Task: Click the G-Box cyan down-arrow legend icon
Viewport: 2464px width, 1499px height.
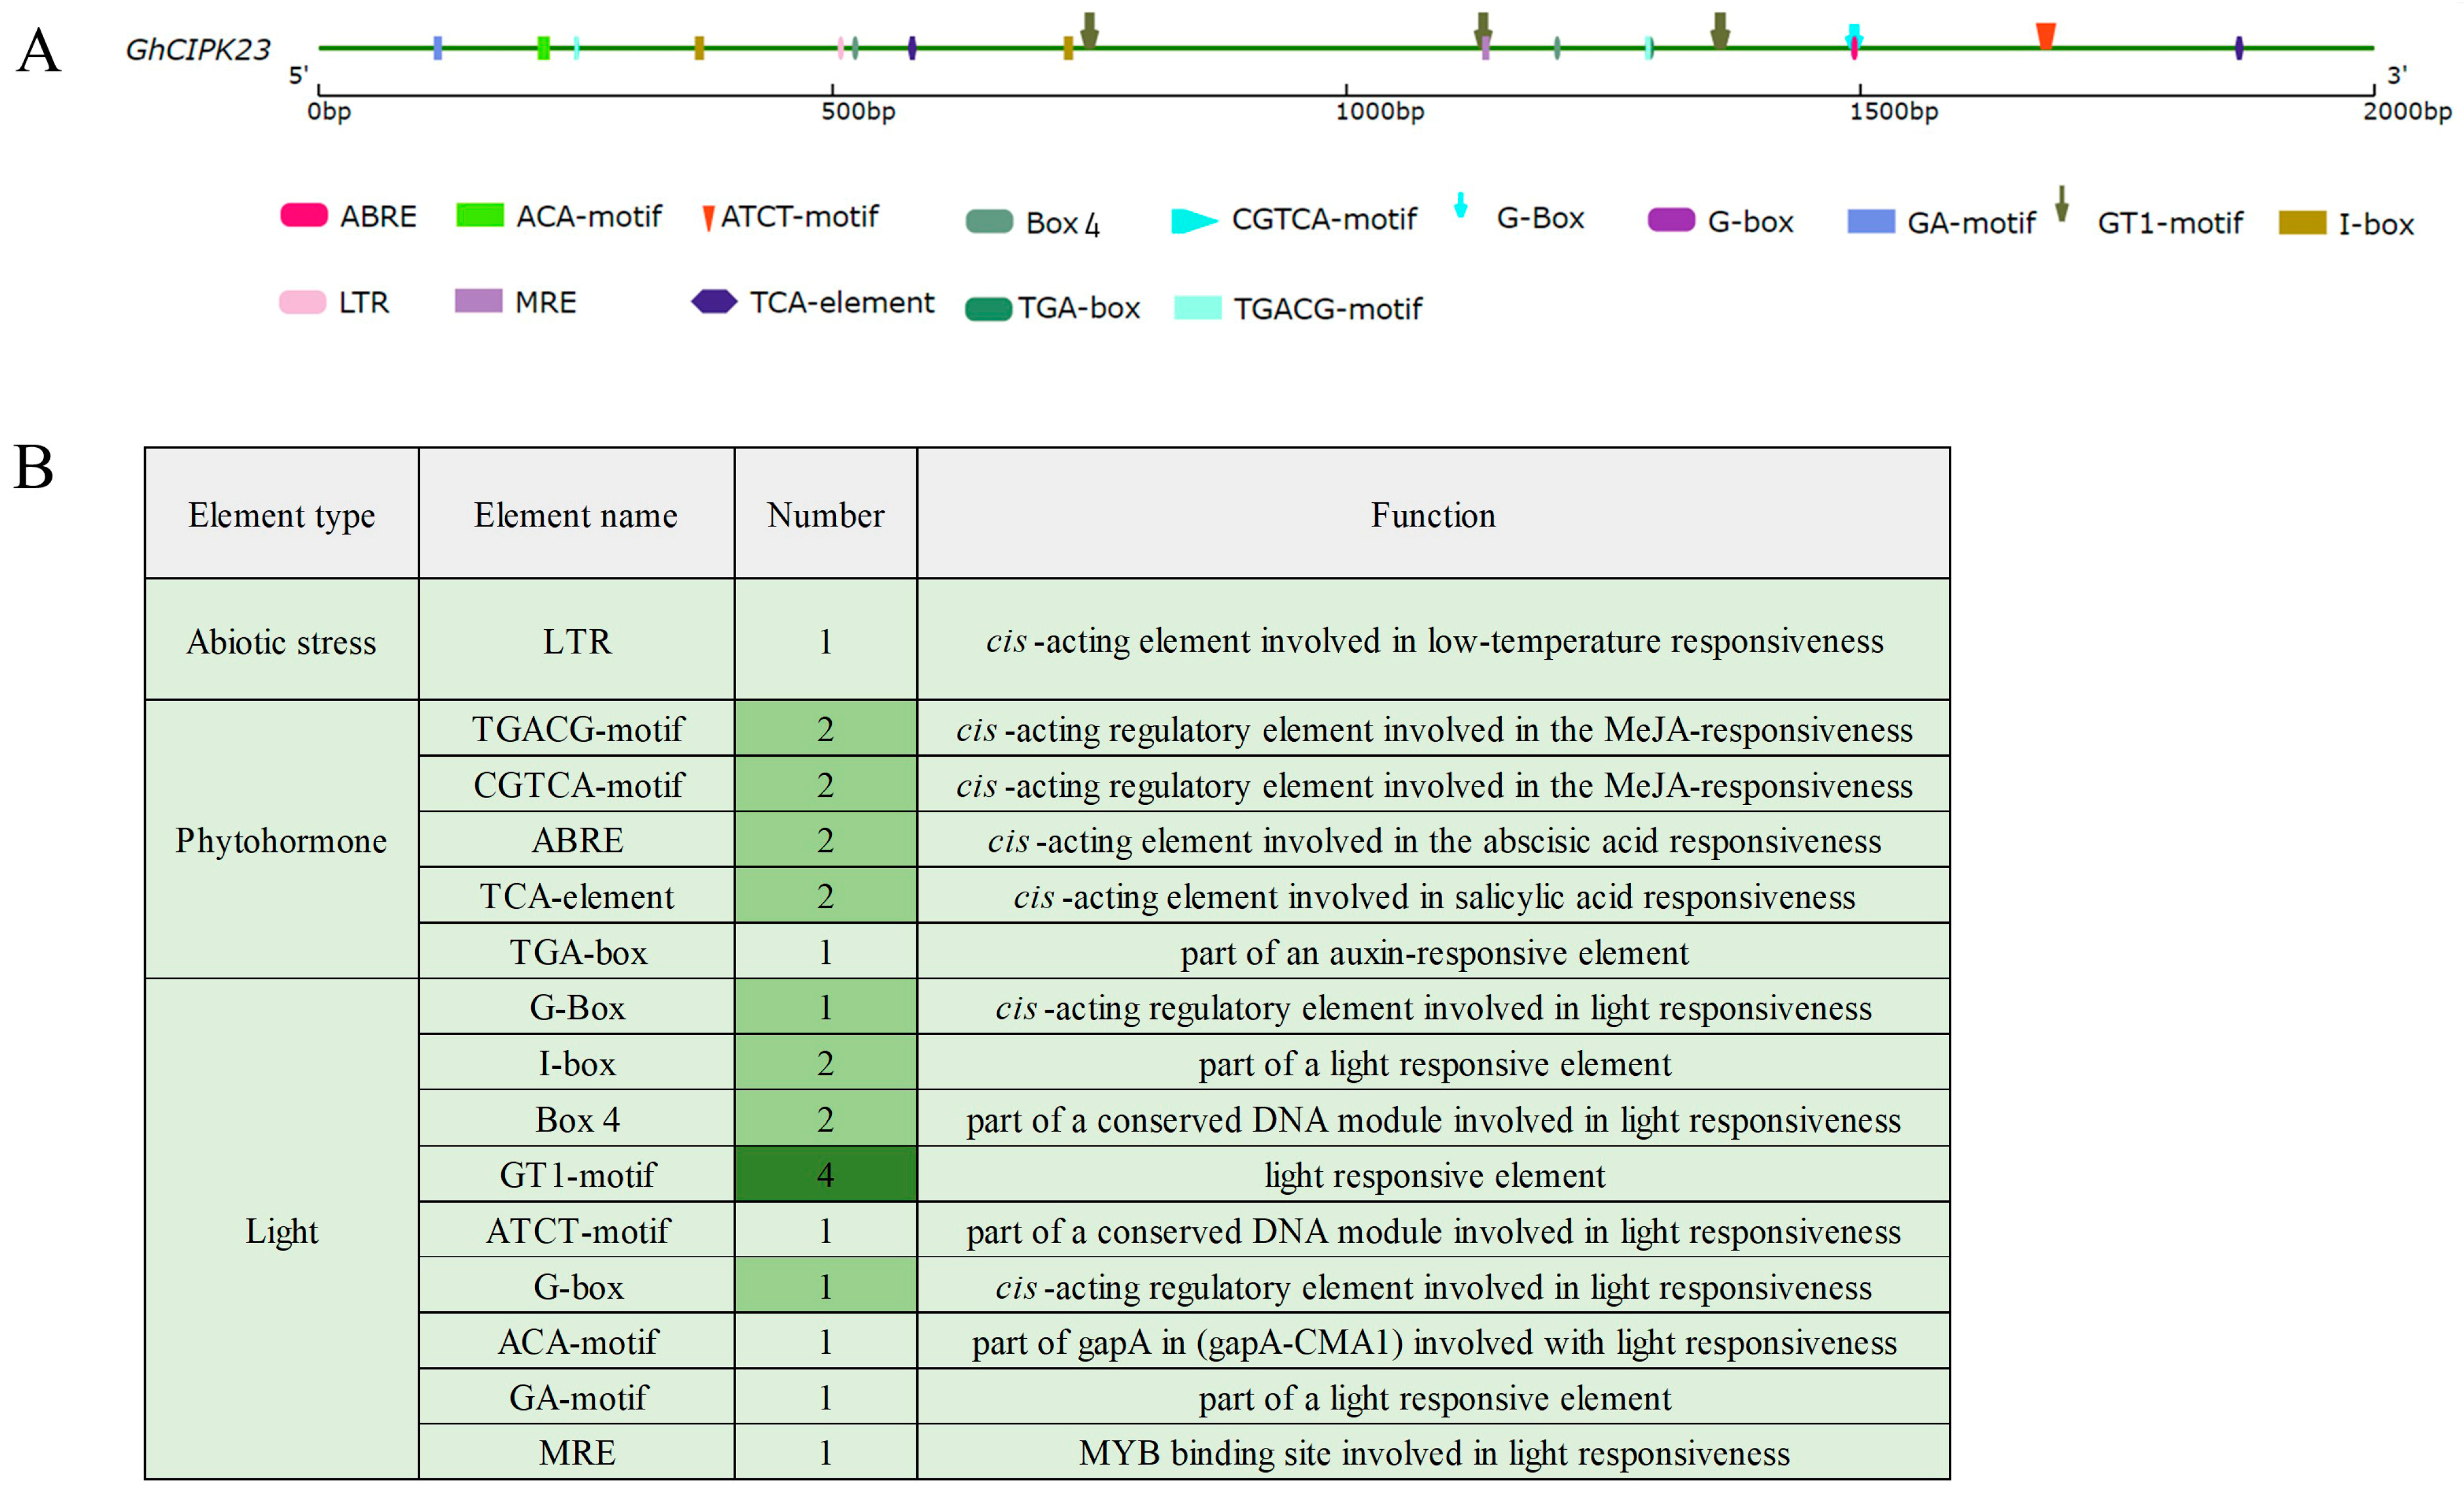Action: pos(1461,205)
